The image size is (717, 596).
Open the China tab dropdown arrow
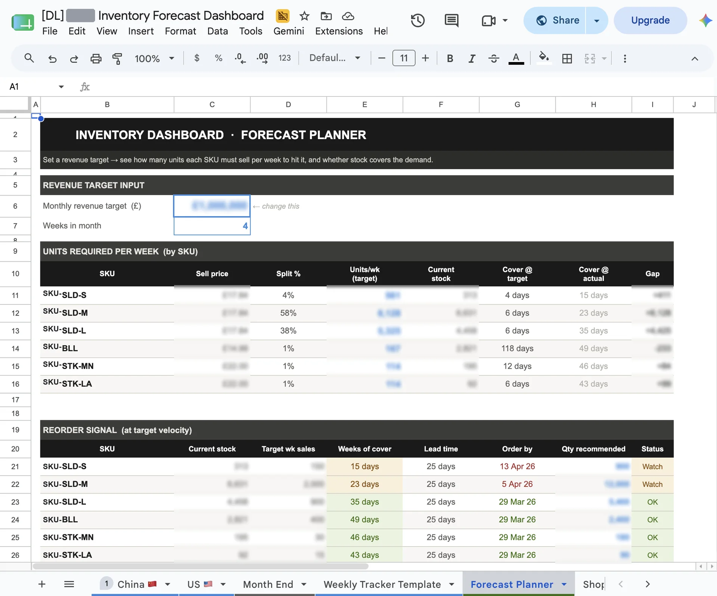tap(168, 584)
